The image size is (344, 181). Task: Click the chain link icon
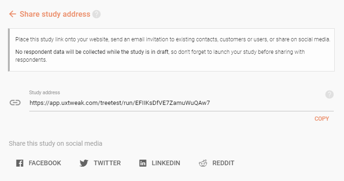(15, 103)
